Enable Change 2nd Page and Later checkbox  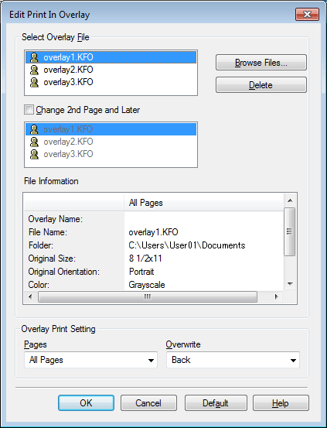click(29, 110)
